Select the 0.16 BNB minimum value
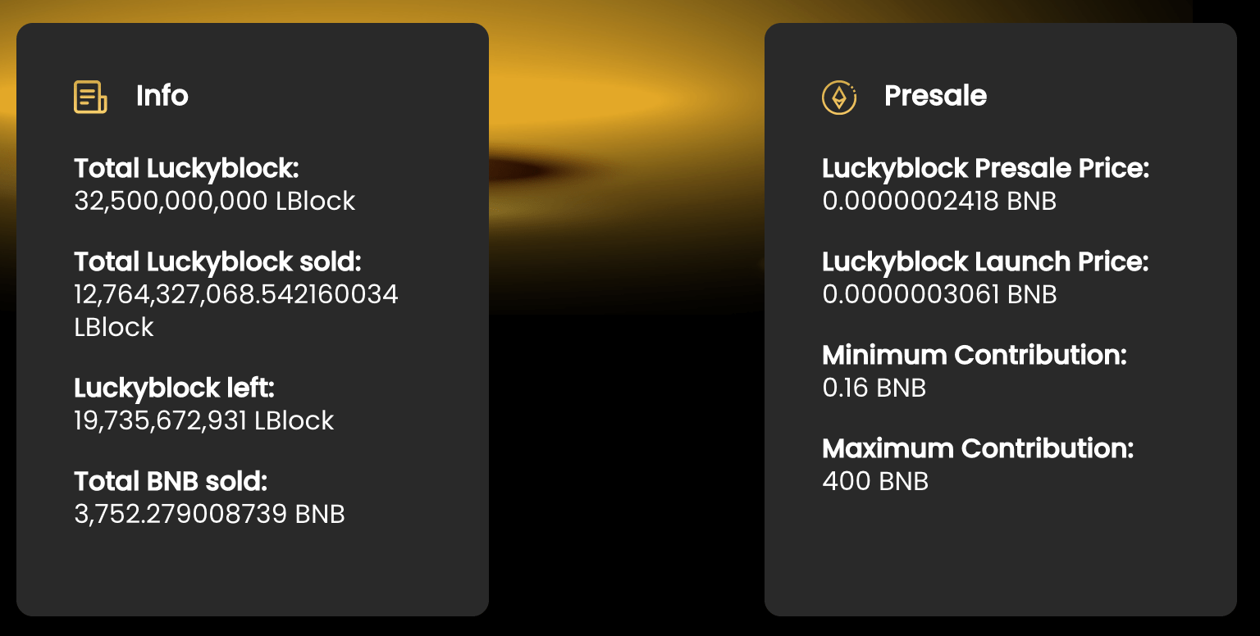The height and width of the screenshot is (636, 1260). coord(874,388)
